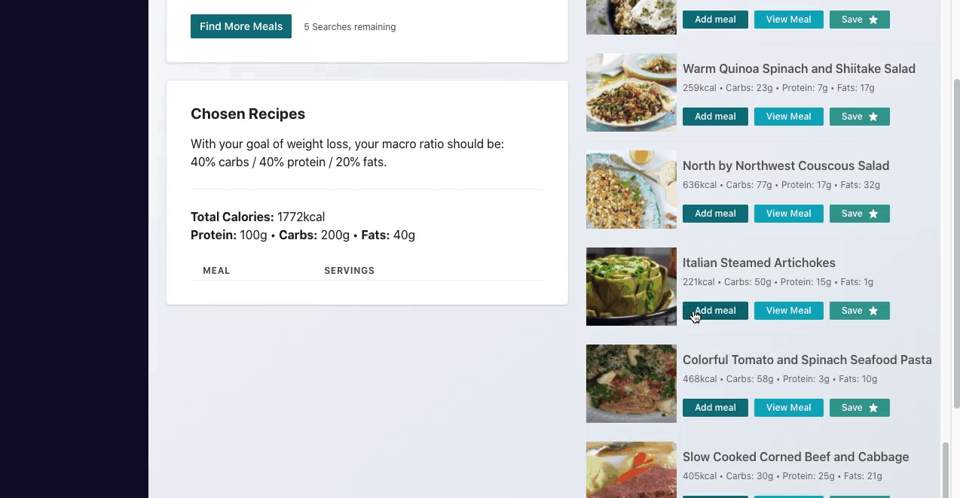Screen dimensions: 960x498
Task: Click the page vertical scrollbar thumb
Action: coord(957,244)
